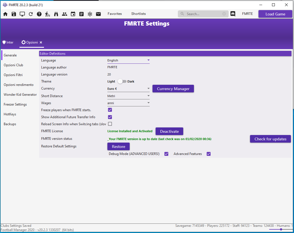The image size is (294, 233).
Task: Open the Wages dropdown showing anni
Action: point(129,103)
